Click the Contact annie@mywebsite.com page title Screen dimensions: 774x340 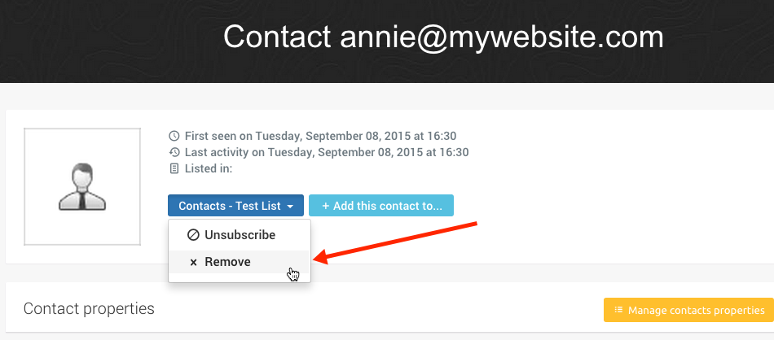point(443,37)
